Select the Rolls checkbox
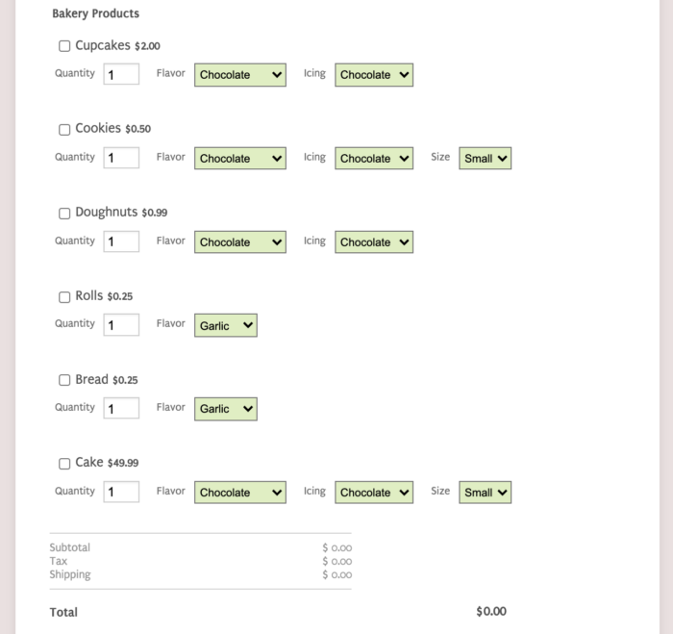The height and width of the screenshot is (634, 673). pos(64,297)
